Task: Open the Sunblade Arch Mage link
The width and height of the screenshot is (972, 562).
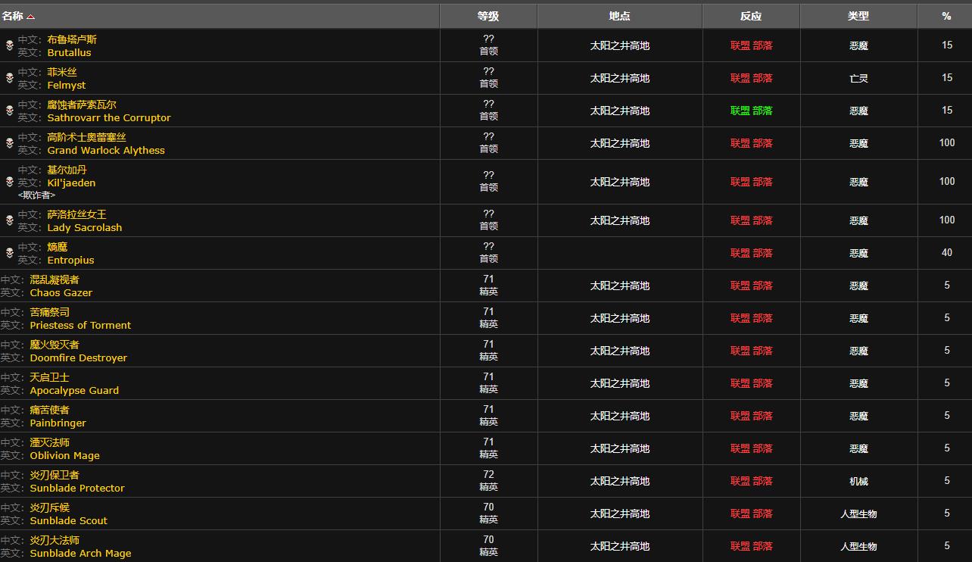Action: [80, 553]
